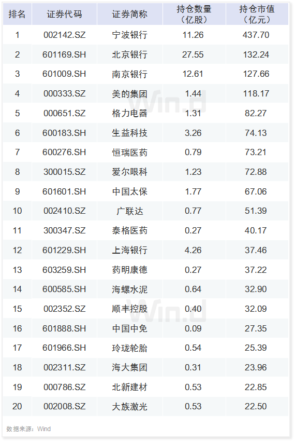295x442 pixels.
Task: Select stock code 002410.SZ
Action: [x=64, y=211]
